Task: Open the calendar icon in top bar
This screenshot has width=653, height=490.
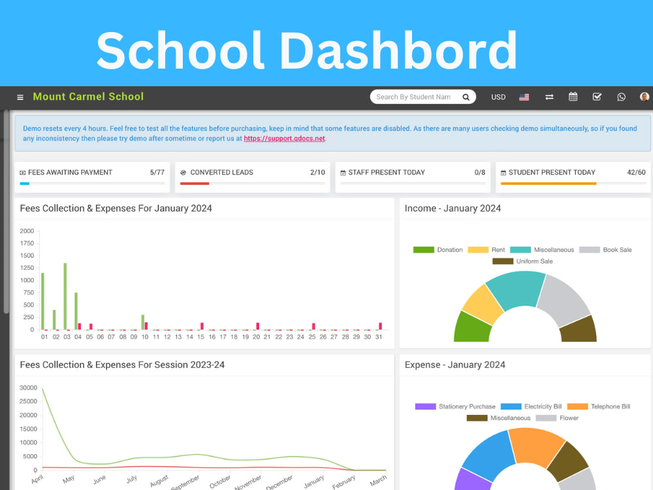Action: coord(573,97)
